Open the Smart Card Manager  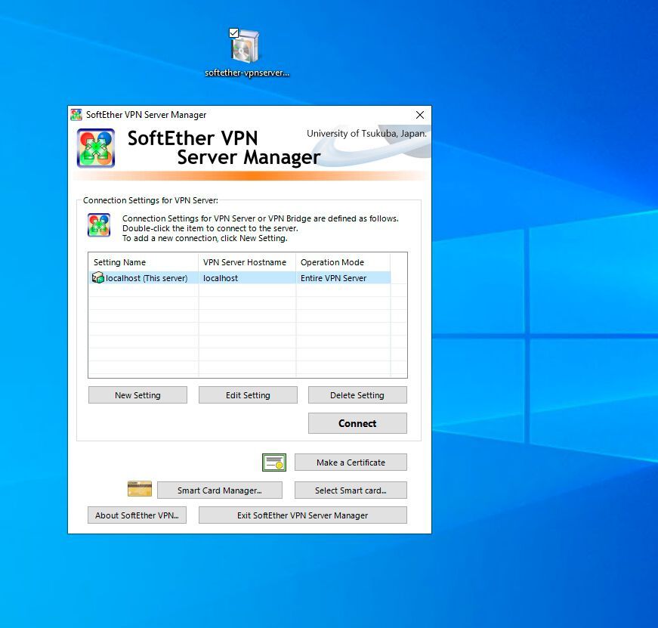(219, 490)
